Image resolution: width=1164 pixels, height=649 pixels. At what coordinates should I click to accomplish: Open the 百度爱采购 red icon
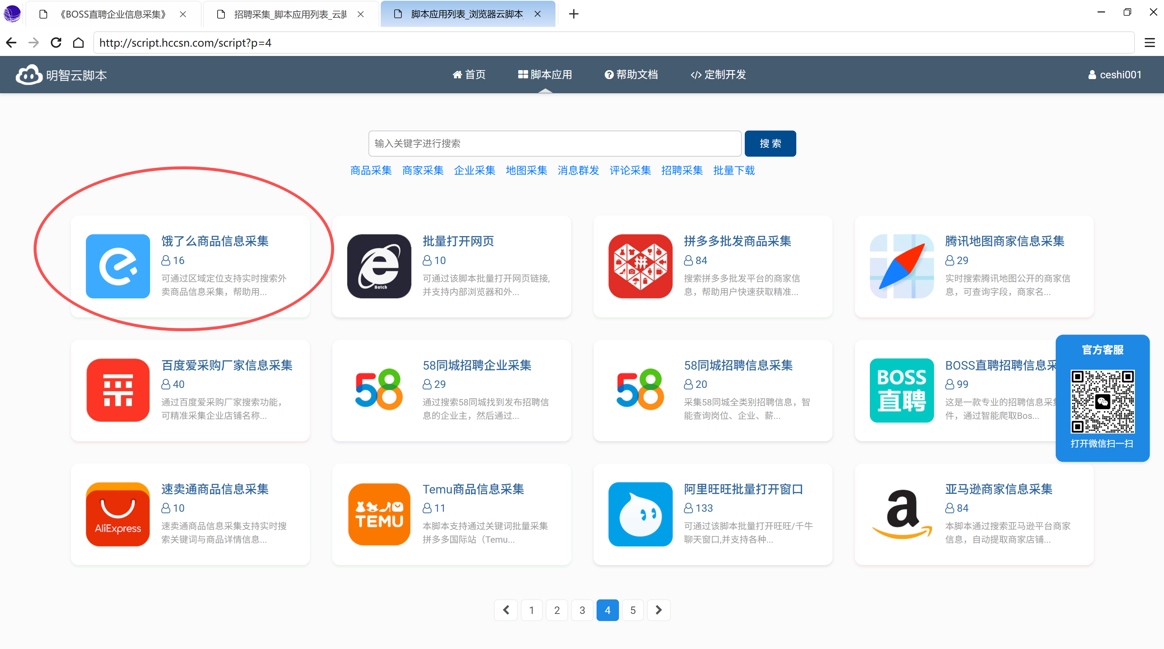tap(118, 390)
